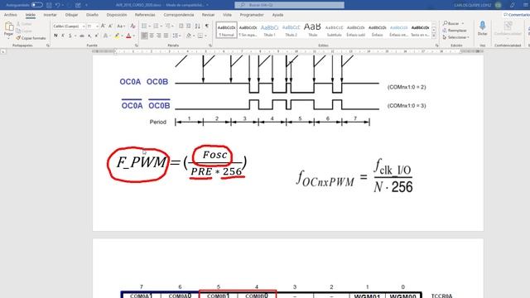Toggle subscript formatting
This screenshot has height=298, width=530.
point(89,36)
